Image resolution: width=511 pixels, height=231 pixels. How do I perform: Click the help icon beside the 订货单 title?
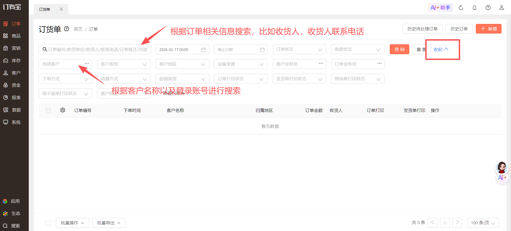pos(66,29)
